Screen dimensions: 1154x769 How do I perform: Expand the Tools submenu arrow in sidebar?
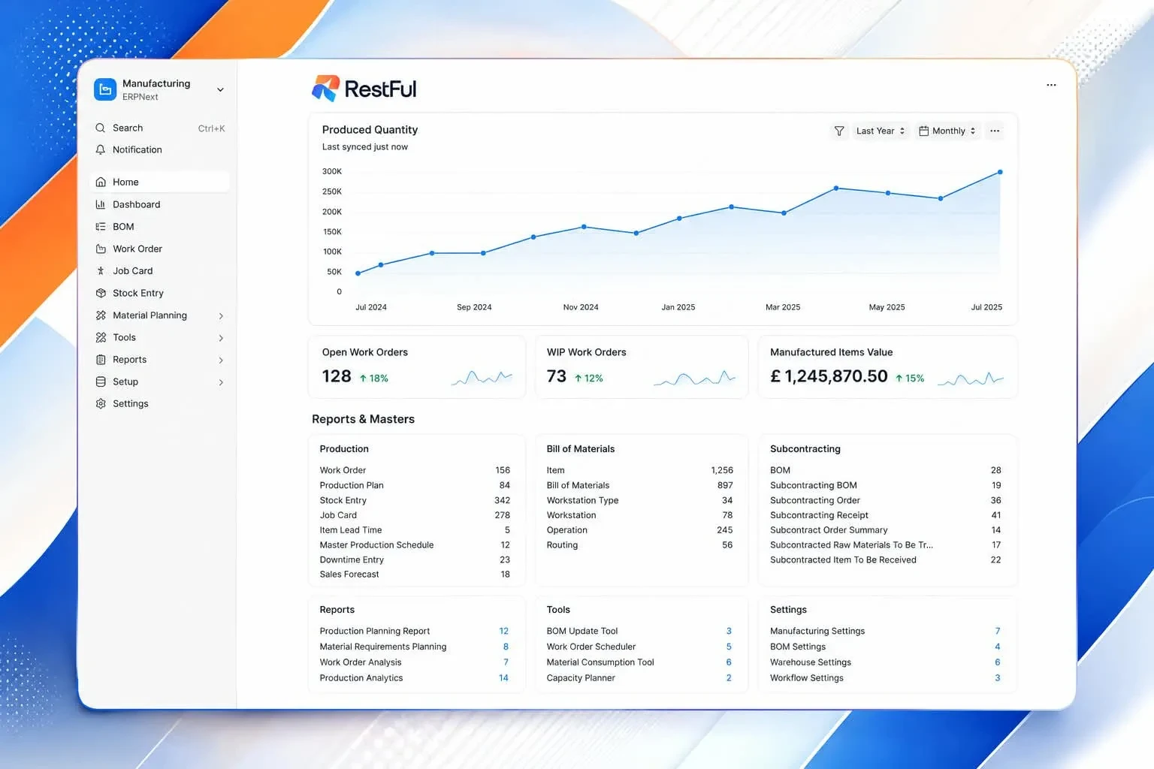click(x=221, y=338)
